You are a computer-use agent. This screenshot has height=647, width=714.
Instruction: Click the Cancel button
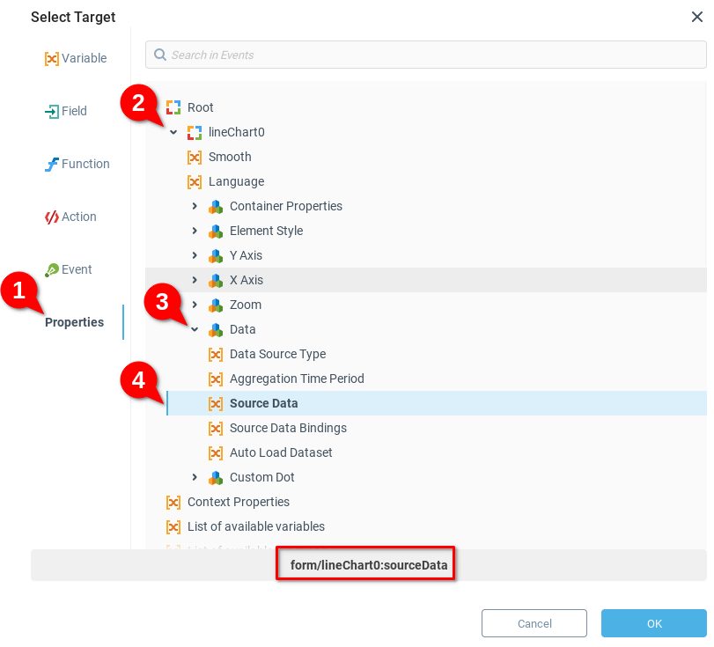pyautogui.click(x=534, y=623)
